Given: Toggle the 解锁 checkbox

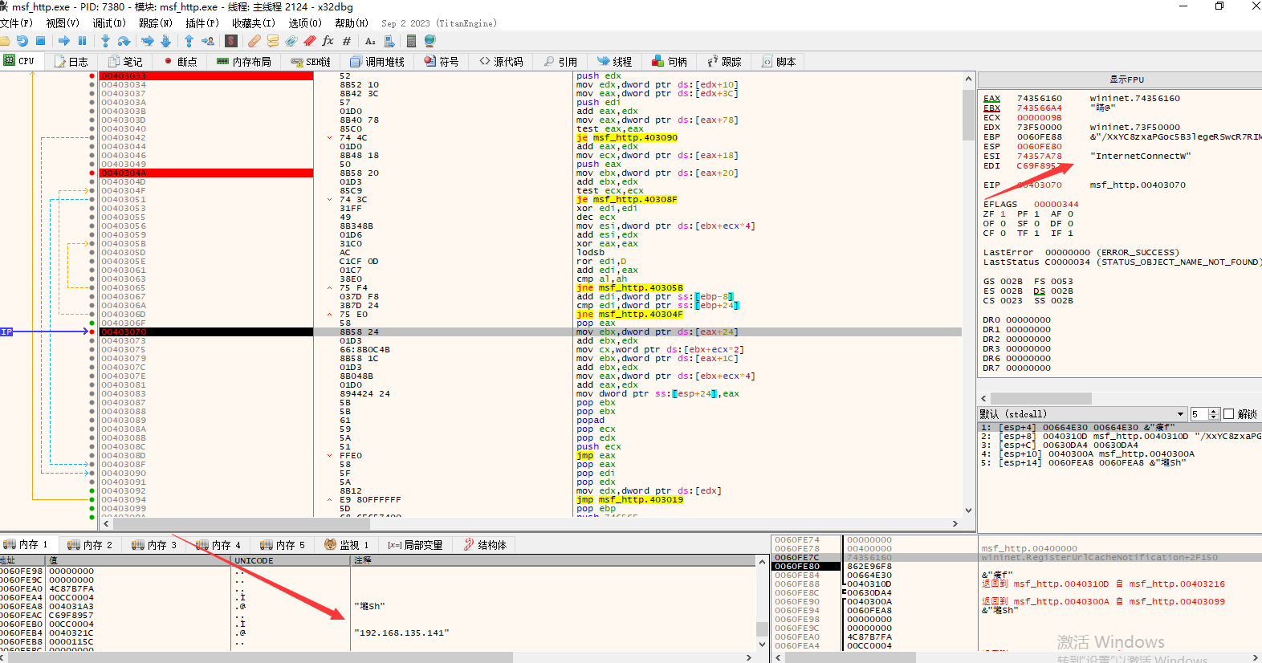Looking at the screenshot, I should click(1228, 414).
